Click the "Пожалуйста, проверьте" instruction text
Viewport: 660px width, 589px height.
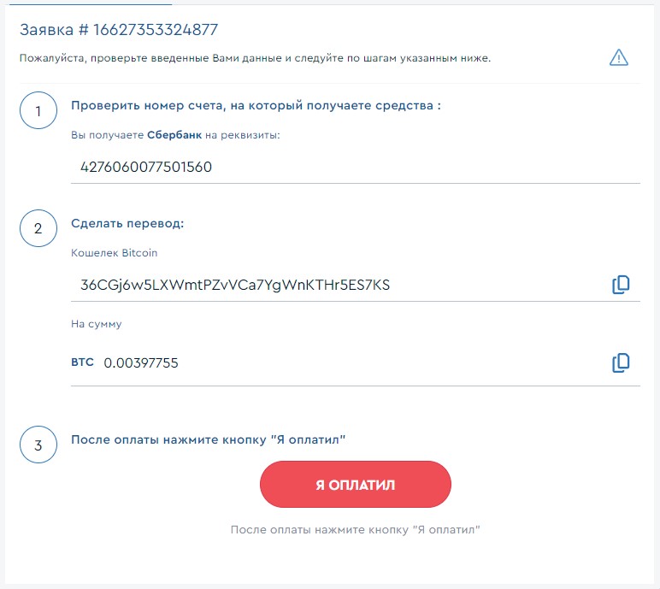pyautogui.click(x=255, y=58)
